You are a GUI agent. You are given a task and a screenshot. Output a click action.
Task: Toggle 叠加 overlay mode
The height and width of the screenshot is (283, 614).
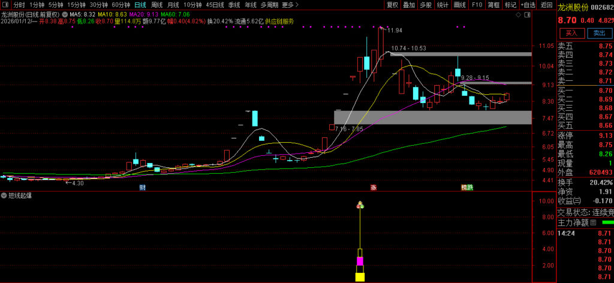tap(409, 4)
